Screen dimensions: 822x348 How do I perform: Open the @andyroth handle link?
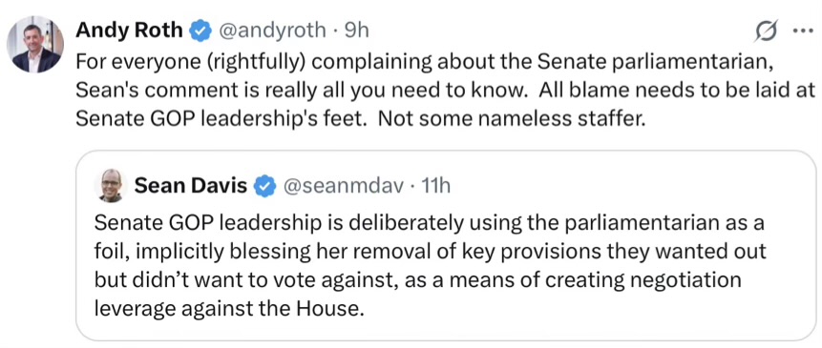click(x=271, y=31)
